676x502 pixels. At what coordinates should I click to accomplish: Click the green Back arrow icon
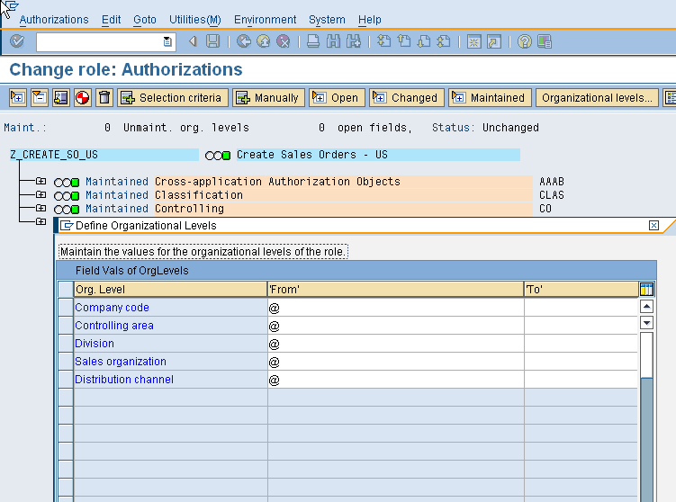(244, 41)
